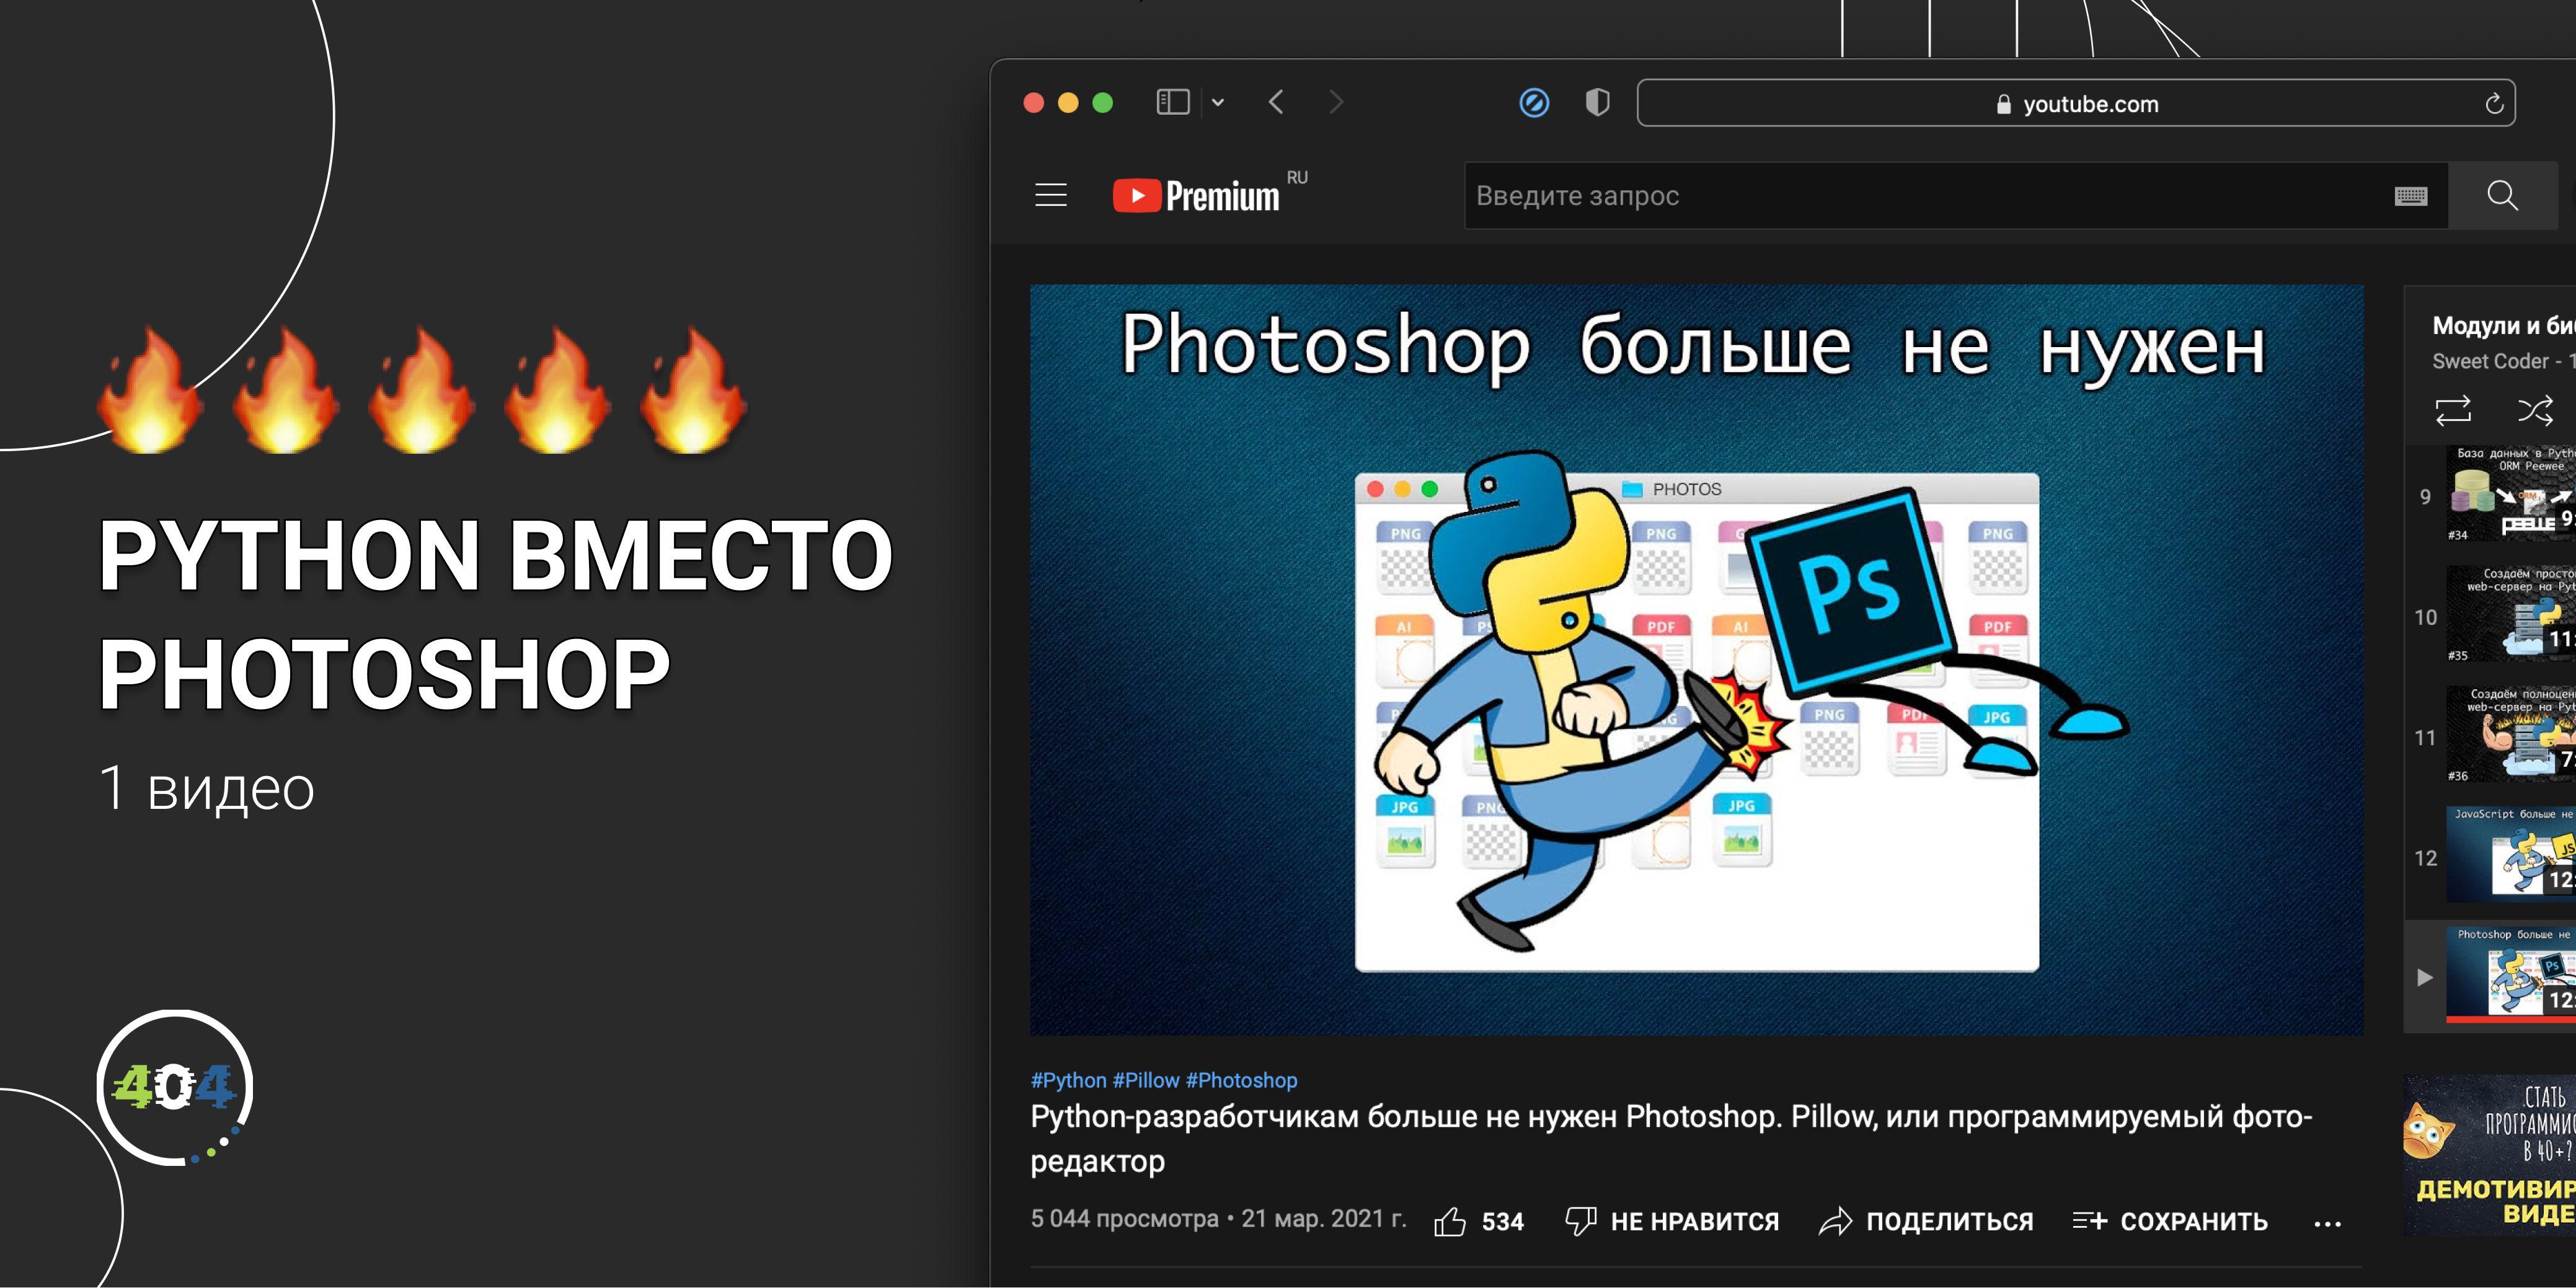The image size is (2576, 1288).
Task: Open the Safari sidebar toggle
Action: tap(1172, 102)
